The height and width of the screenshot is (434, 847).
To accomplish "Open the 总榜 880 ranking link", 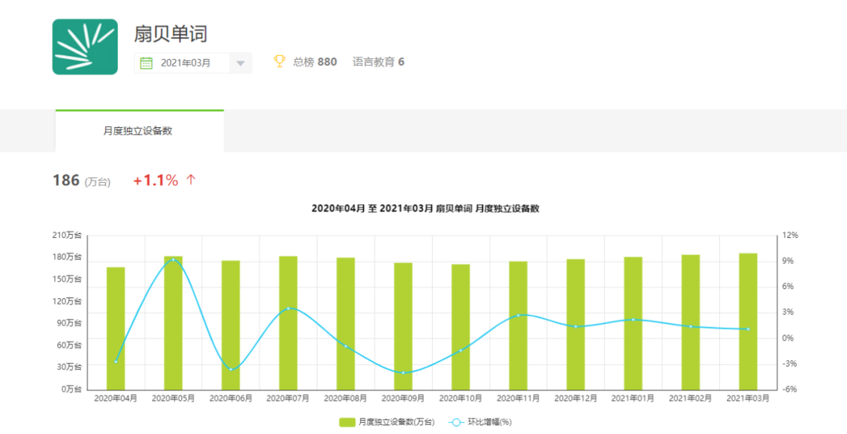I will point(314,62).
